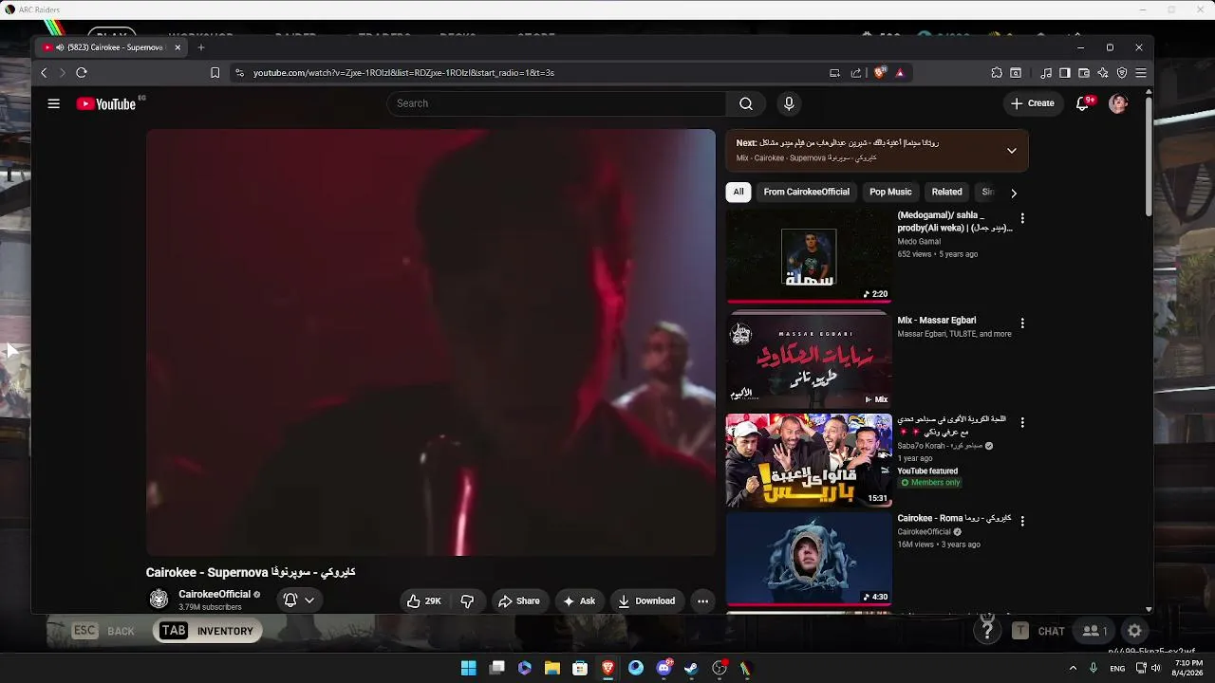Open Brave Rewards triangle icon
1215x683 pixels.
[x=900, y=72]
